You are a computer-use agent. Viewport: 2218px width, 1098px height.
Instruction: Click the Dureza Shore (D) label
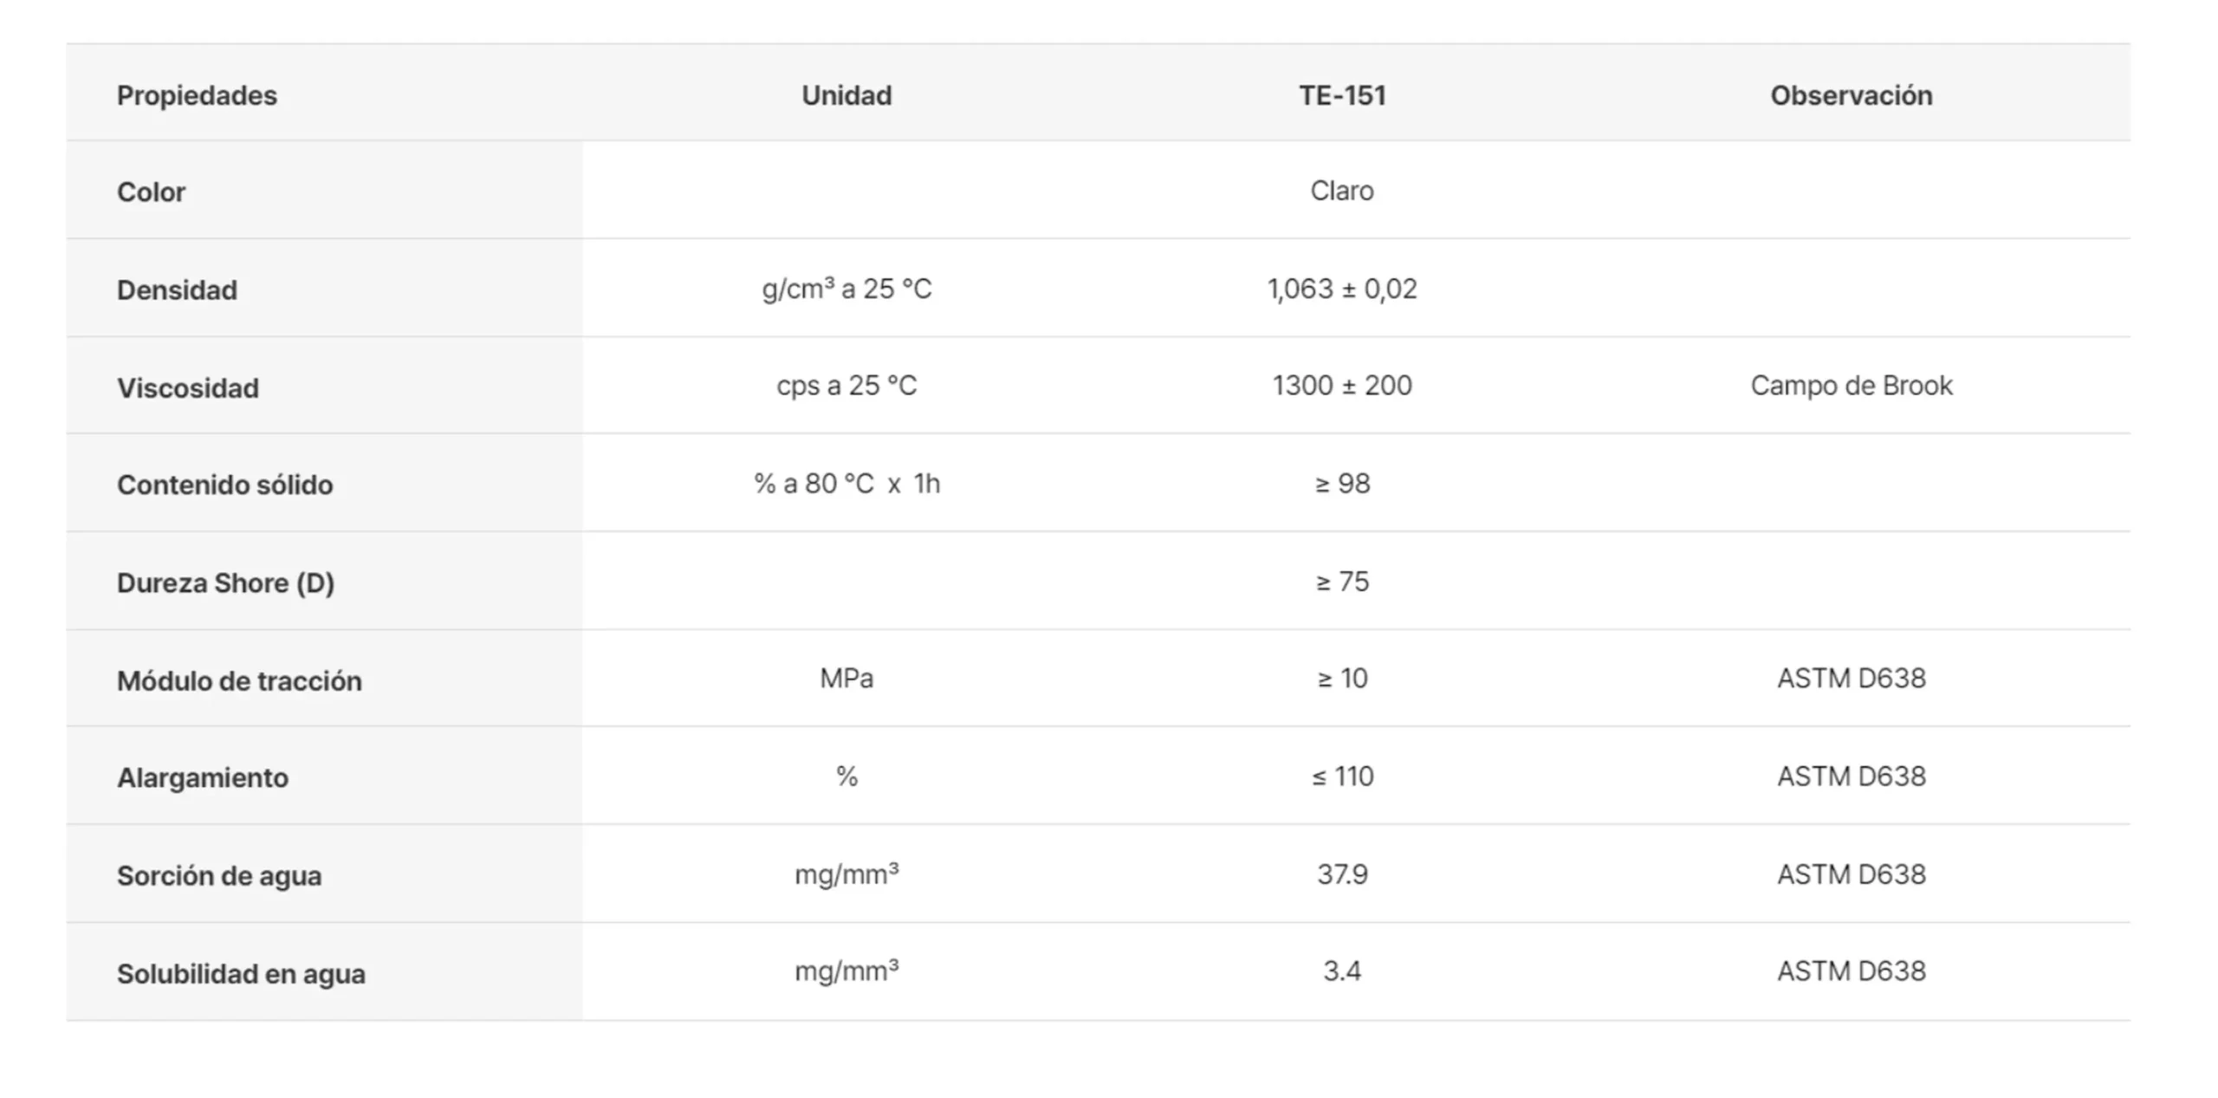click(x=225, y=582)
